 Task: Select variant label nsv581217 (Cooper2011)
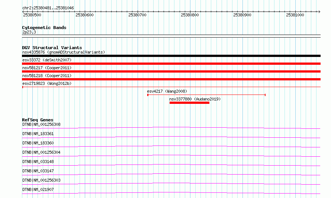[47, 68]
